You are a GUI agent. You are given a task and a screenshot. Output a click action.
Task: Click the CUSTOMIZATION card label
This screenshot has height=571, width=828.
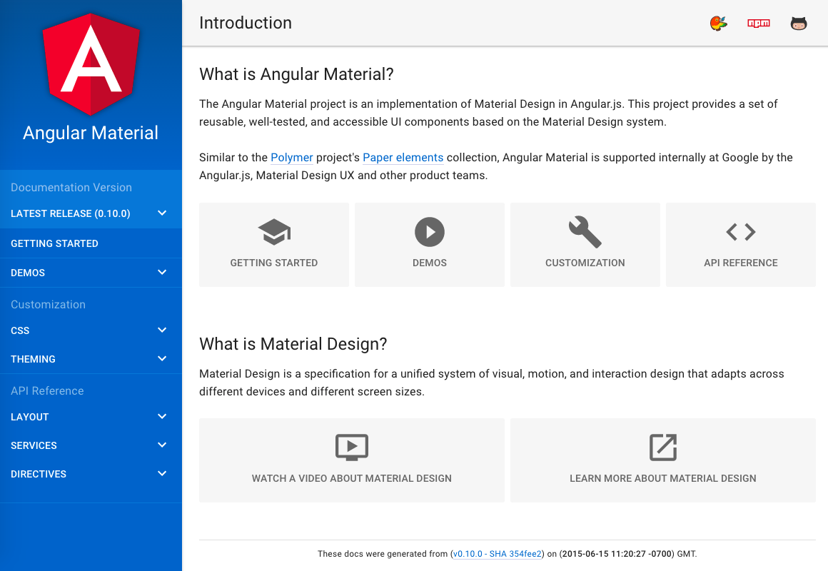[585, 263]
